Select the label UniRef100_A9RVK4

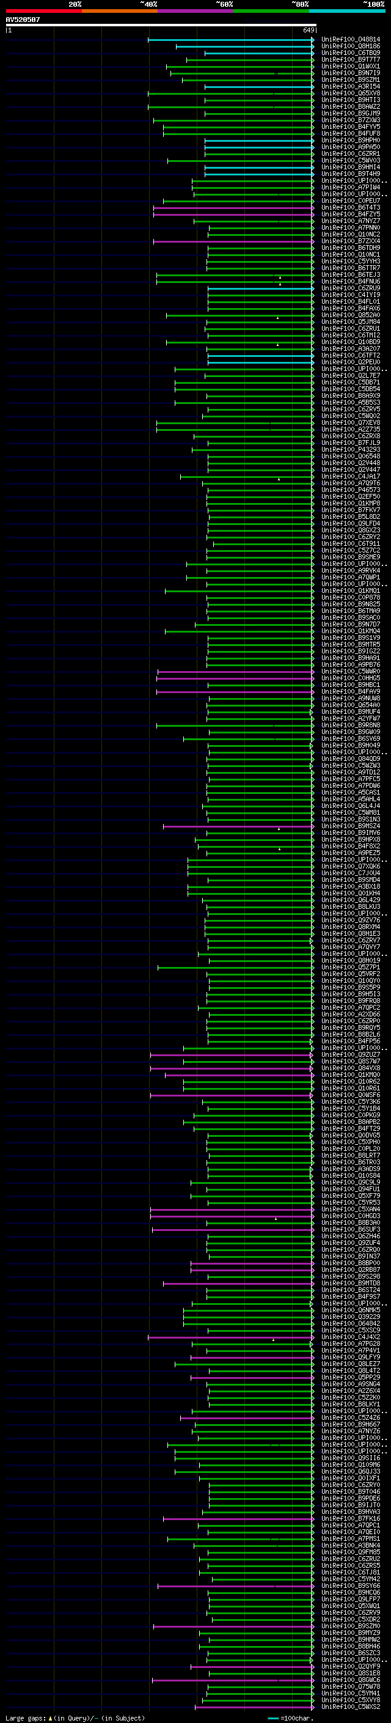coord(350,570)
